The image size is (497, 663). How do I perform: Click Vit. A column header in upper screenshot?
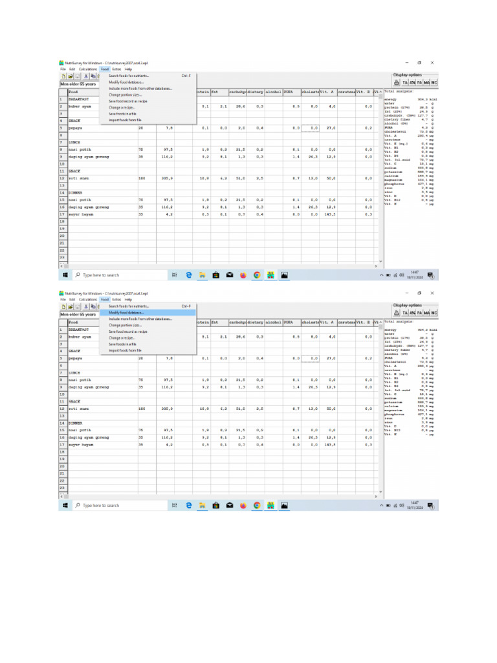[x=328, y=92]
